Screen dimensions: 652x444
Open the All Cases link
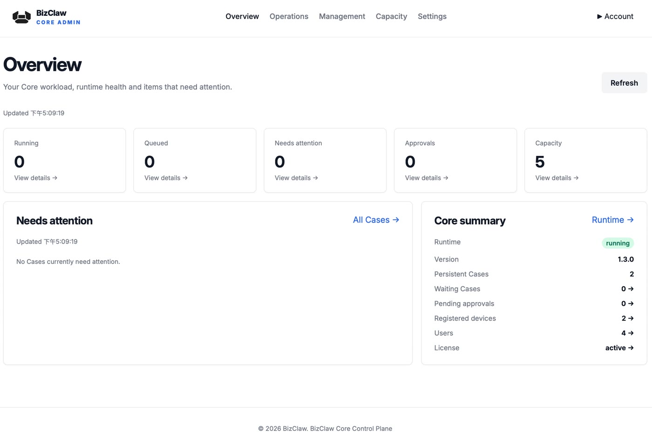pyautogui.click(x=376, y=220)
